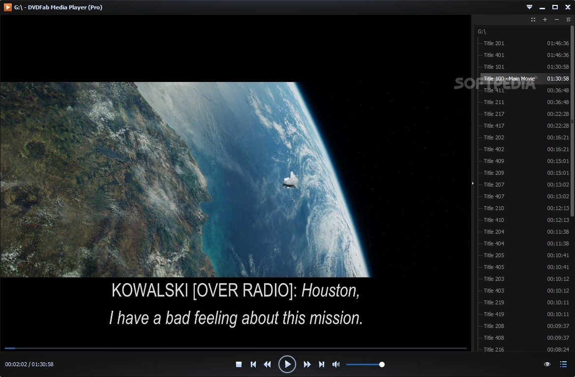The width and height of the screenshot is (575, 377).
Task: Click the round play button
Action: tap(287, 364)
